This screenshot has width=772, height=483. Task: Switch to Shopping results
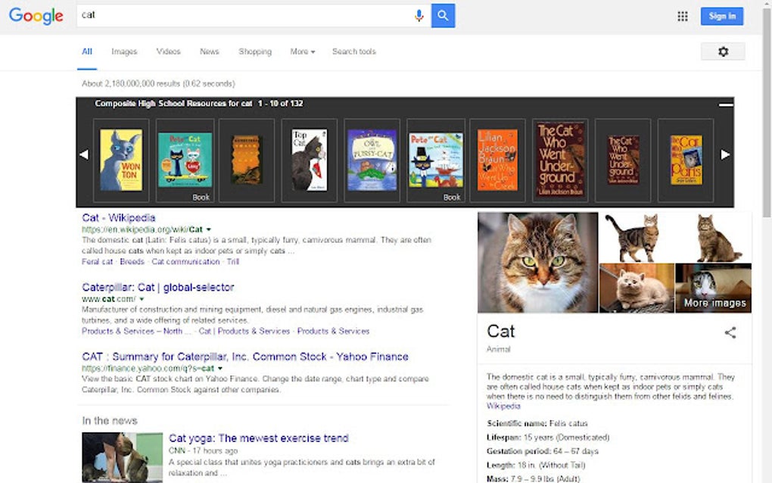(x=255, y=51)
